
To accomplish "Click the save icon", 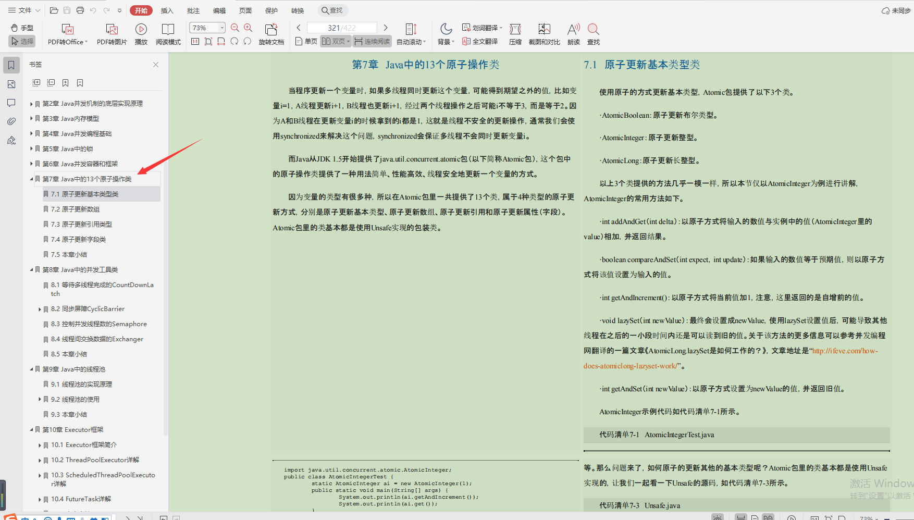I will (67, 10).
